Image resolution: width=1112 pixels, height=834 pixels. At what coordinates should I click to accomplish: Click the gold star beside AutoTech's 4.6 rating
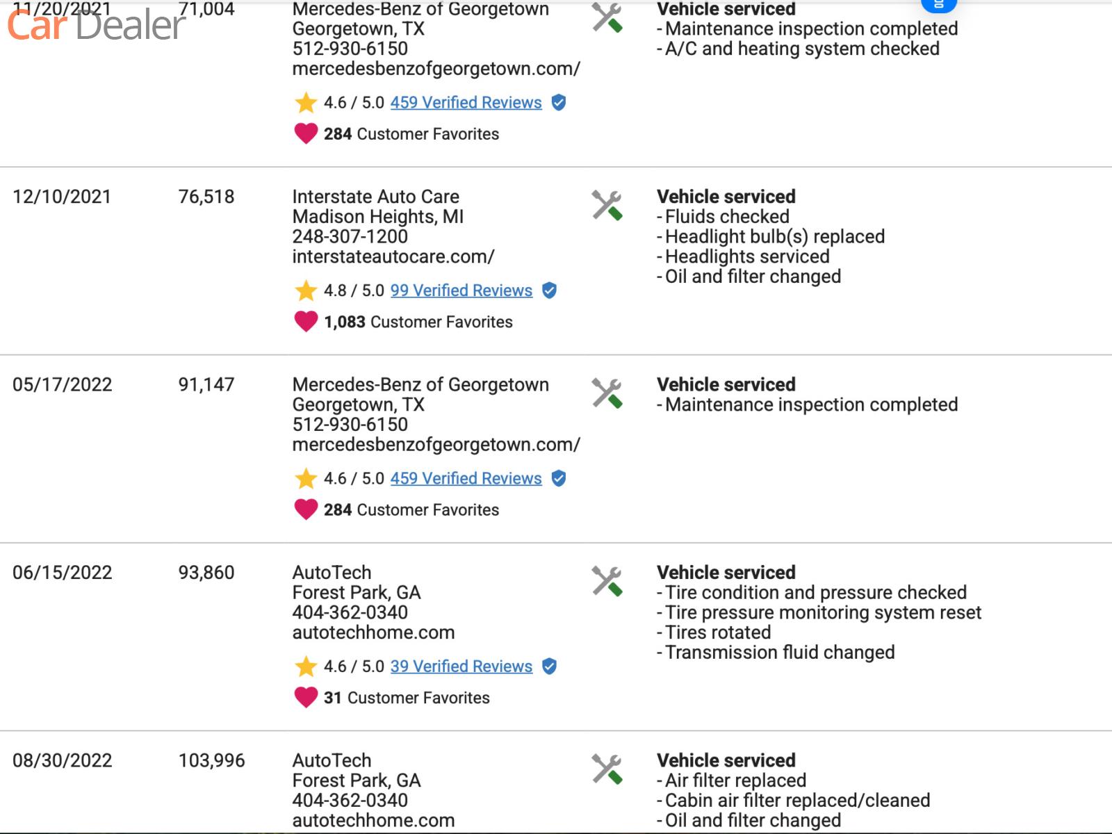tap(306, 667)
